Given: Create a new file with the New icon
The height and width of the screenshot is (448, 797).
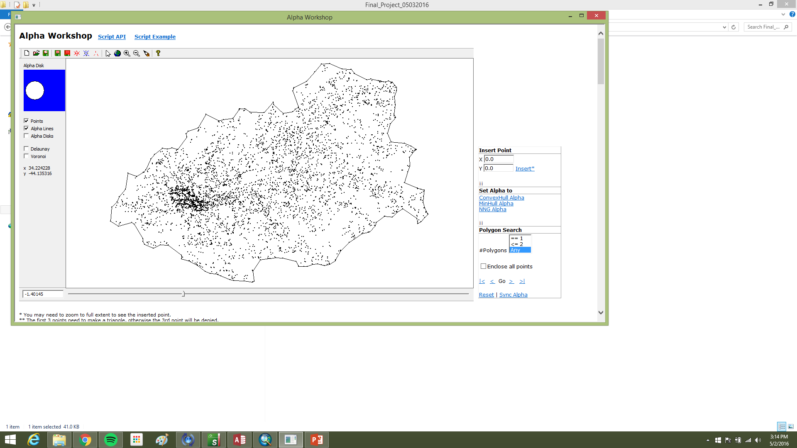Looking at the screenshot, I should coord(27,53).
